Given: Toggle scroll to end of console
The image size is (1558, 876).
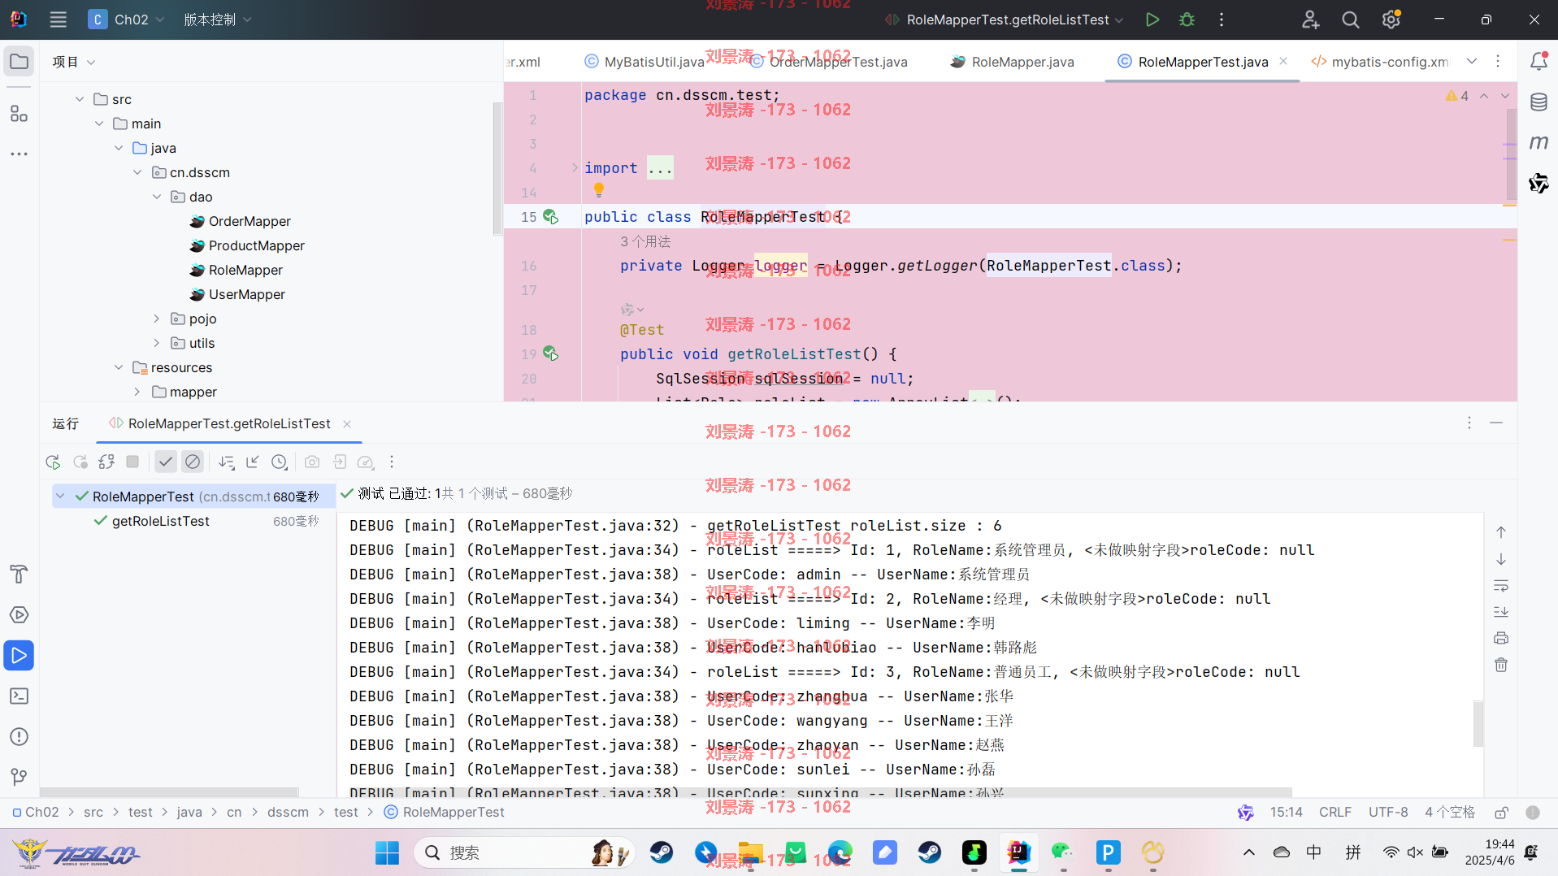Looking at the screenshot, I should click(1501, 612).
